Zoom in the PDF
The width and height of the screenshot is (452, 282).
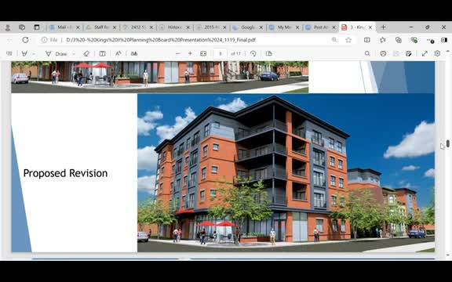pyautogui.click(x=190, y=53)
